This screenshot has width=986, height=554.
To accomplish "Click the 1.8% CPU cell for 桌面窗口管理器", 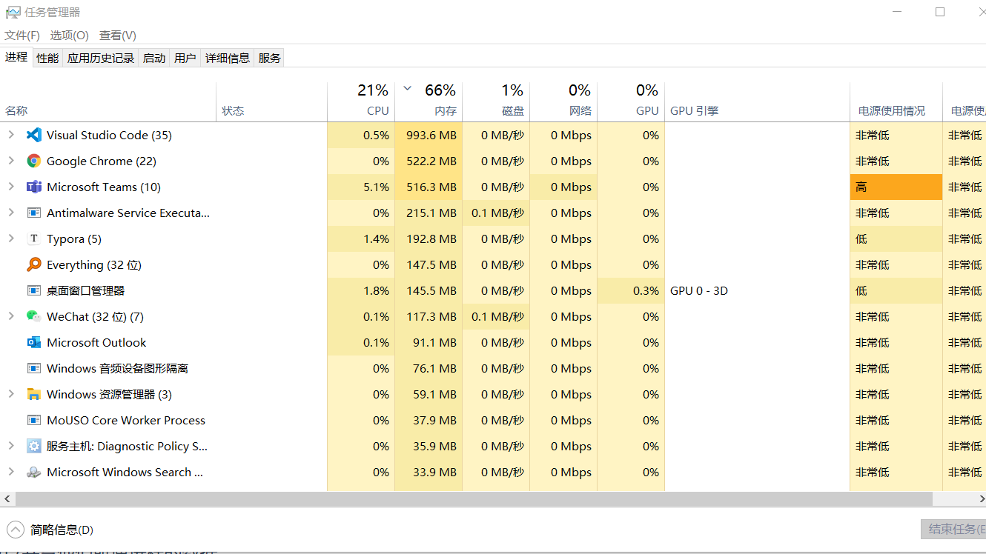I will [361, 290].
